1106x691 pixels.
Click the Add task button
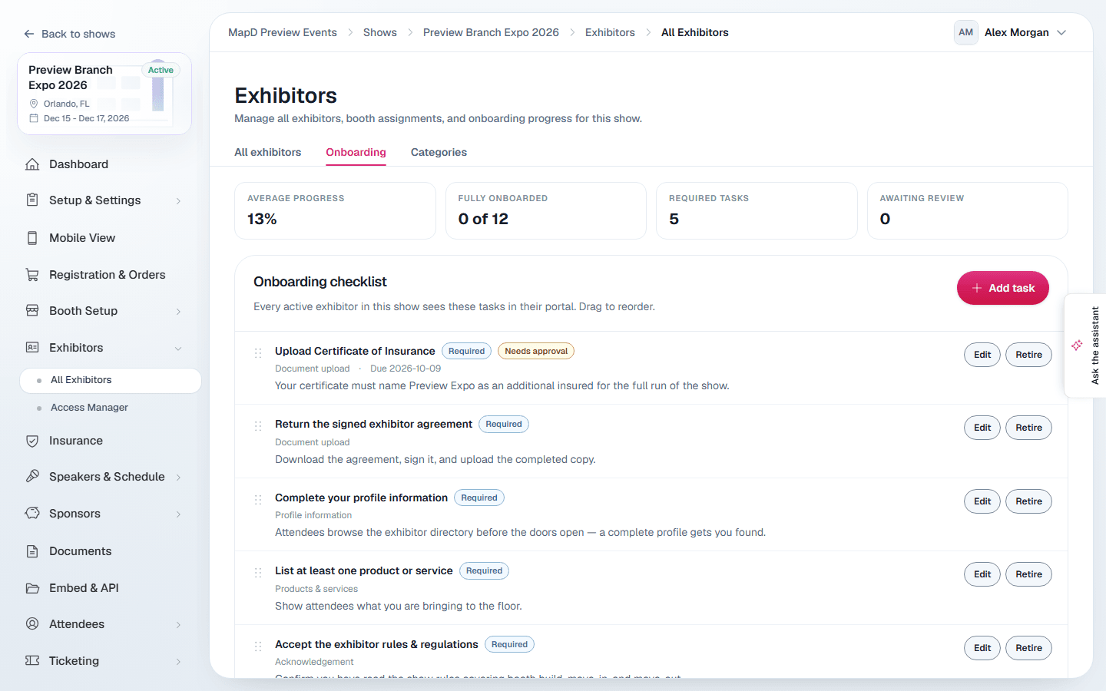[x=1003, y=288]
